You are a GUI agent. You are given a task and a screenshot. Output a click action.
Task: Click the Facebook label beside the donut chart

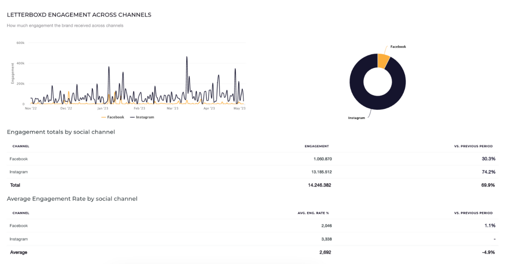click(398, 47)
